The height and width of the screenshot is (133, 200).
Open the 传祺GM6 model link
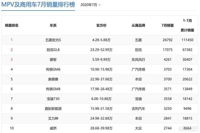pyautogui.click(x=53, y=69)
